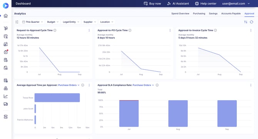This screenshot has width=258, height=139.
Task: Open the Home icon in sidebar
Action: point(6,16)
